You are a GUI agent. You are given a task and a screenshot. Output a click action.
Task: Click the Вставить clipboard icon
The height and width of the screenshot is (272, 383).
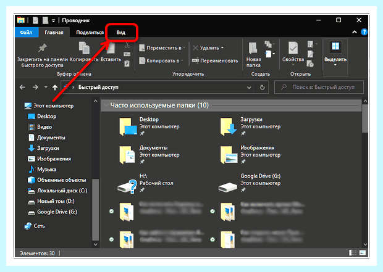[111, 48]
